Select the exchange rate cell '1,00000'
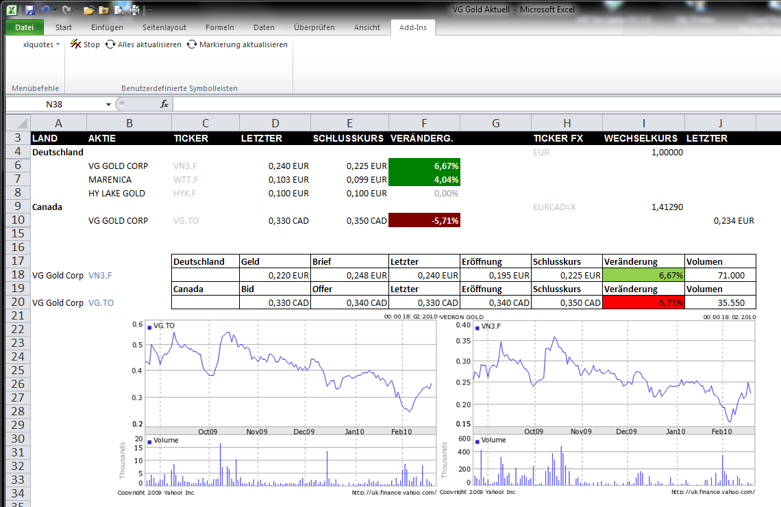 (x=643, y=153)
